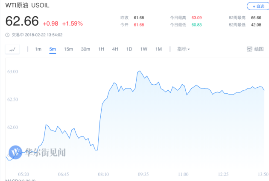Click the 华尔街见闻 watermark logo
269x181 pixels.
[x=38, y=152]
